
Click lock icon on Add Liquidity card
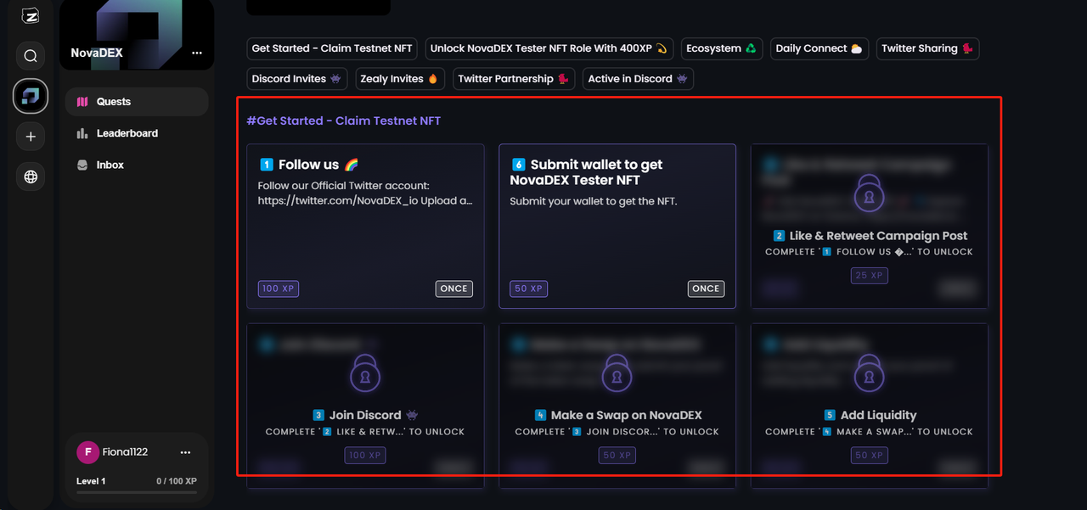[869, 373]
